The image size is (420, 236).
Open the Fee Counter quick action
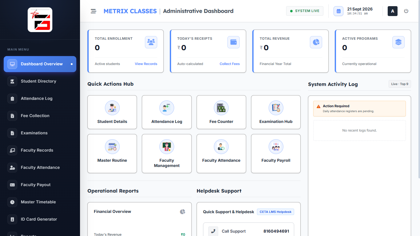pyautogui.click(x=221, y=112)
